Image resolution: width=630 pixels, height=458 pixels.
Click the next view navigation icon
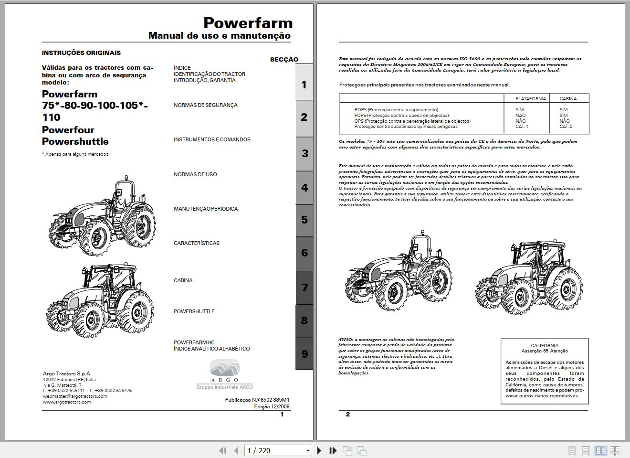[362, 450]
